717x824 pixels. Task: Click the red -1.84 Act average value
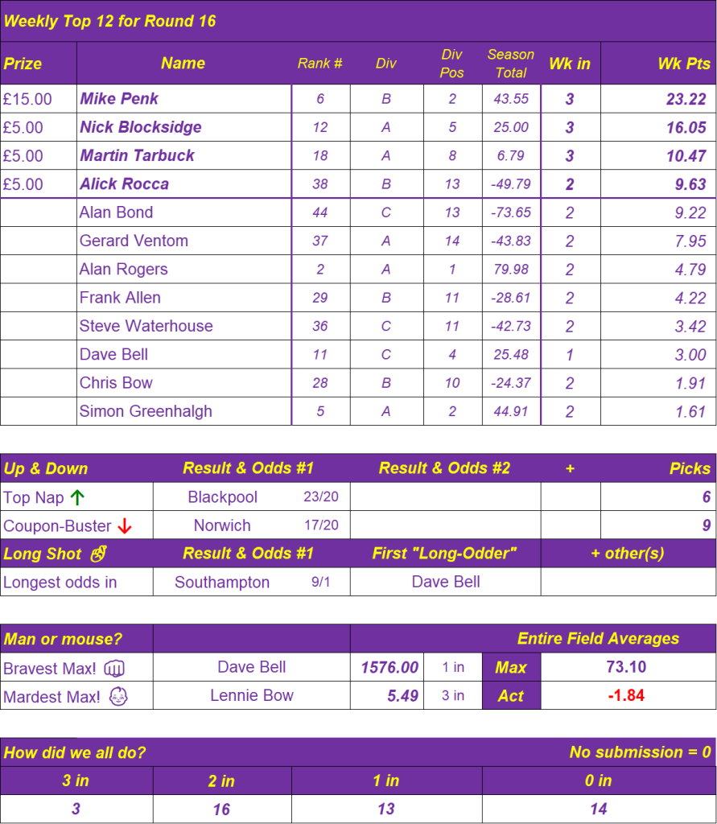(x=625, y=696)
